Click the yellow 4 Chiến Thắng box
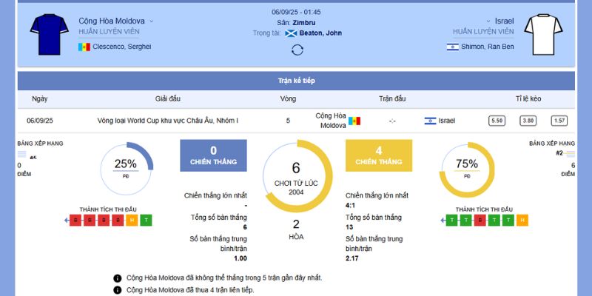The width and height of the screenshot is (592, 296). point(379,155)
